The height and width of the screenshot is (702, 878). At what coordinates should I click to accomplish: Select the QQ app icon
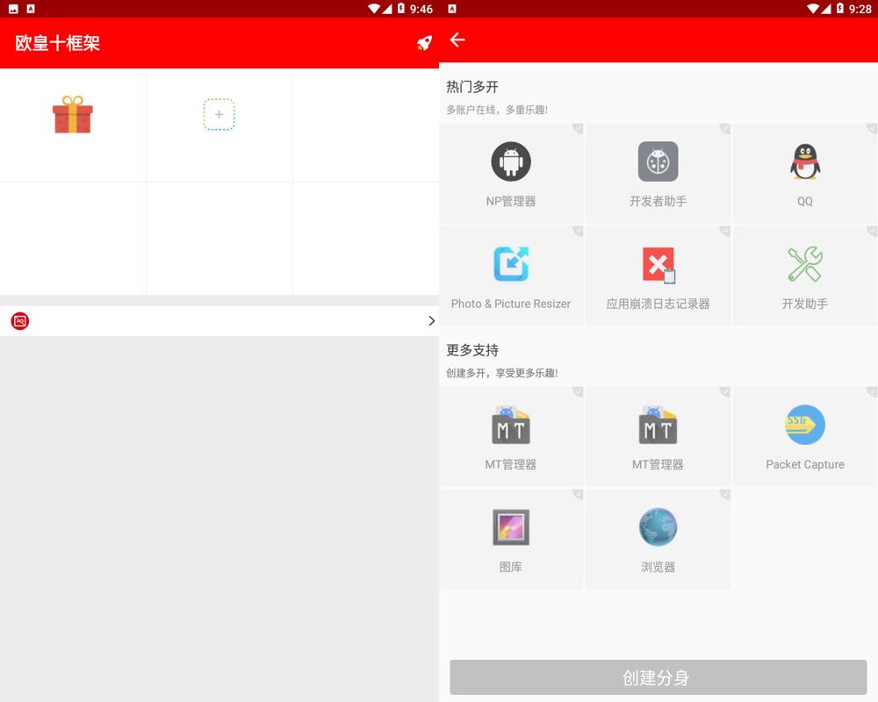coord(804,161)
